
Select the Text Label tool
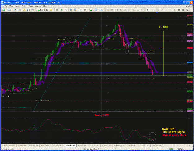(179, 10)
